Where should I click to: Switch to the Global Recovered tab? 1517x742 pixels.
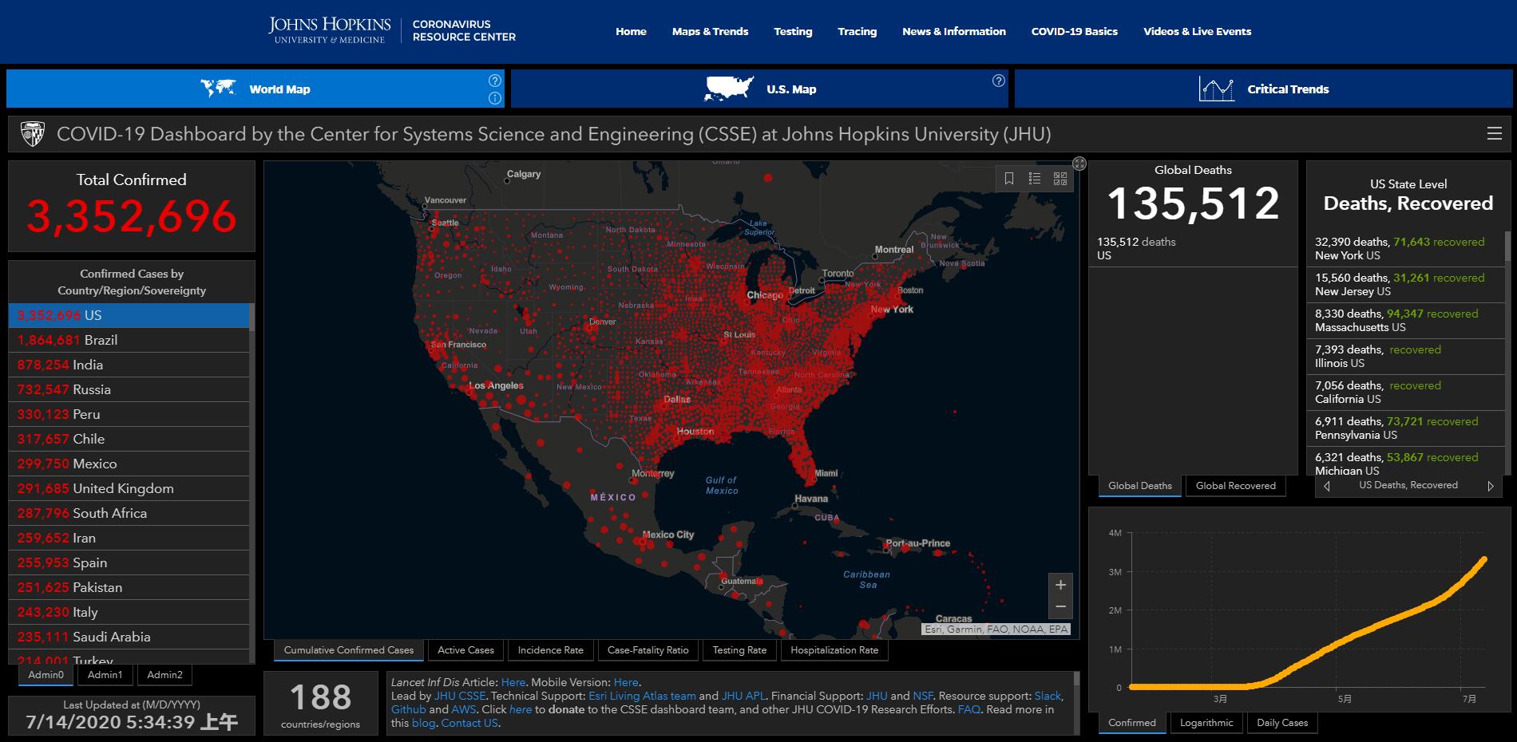coord(1236,486)
